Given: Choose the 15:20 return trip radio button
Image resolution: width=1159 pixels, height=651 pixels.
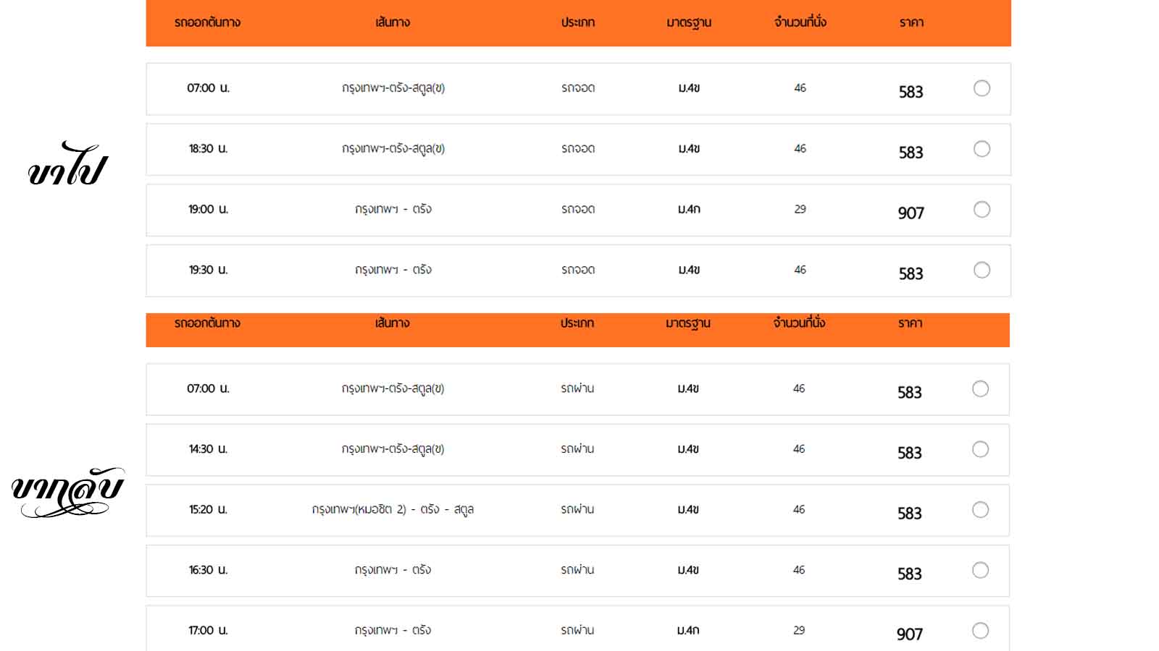Looking at the screenshot, I should pos(980,510).
